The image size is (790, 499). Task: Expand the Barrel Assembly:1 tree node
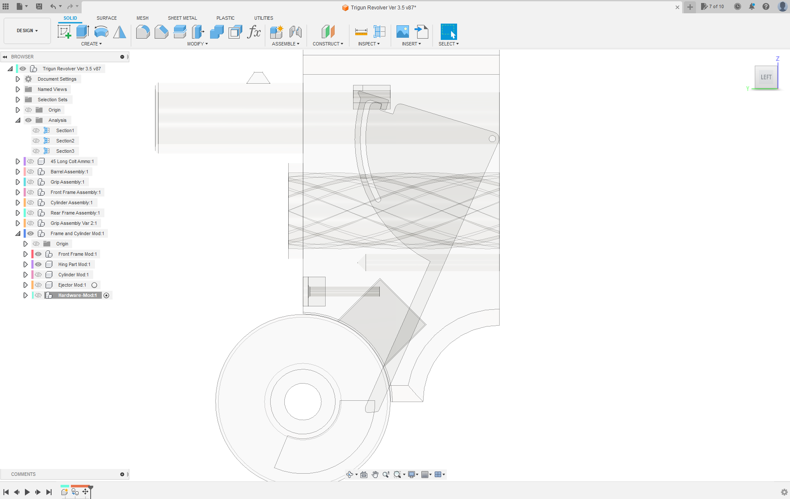(x=18, y=172)
